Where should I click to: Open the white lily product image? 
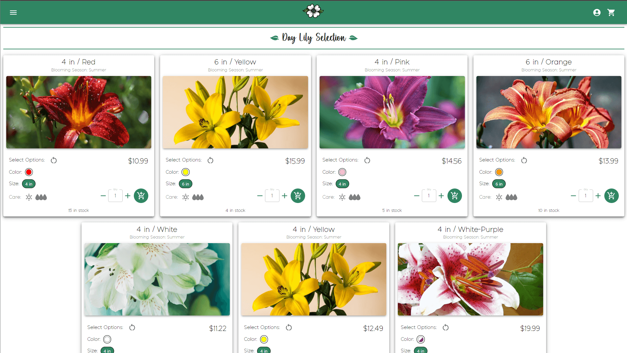157,279
